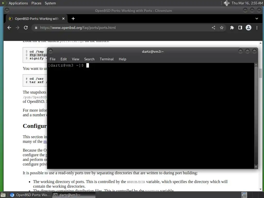
Task: Close the OpenBSD Ports tab
Action: 63,19
